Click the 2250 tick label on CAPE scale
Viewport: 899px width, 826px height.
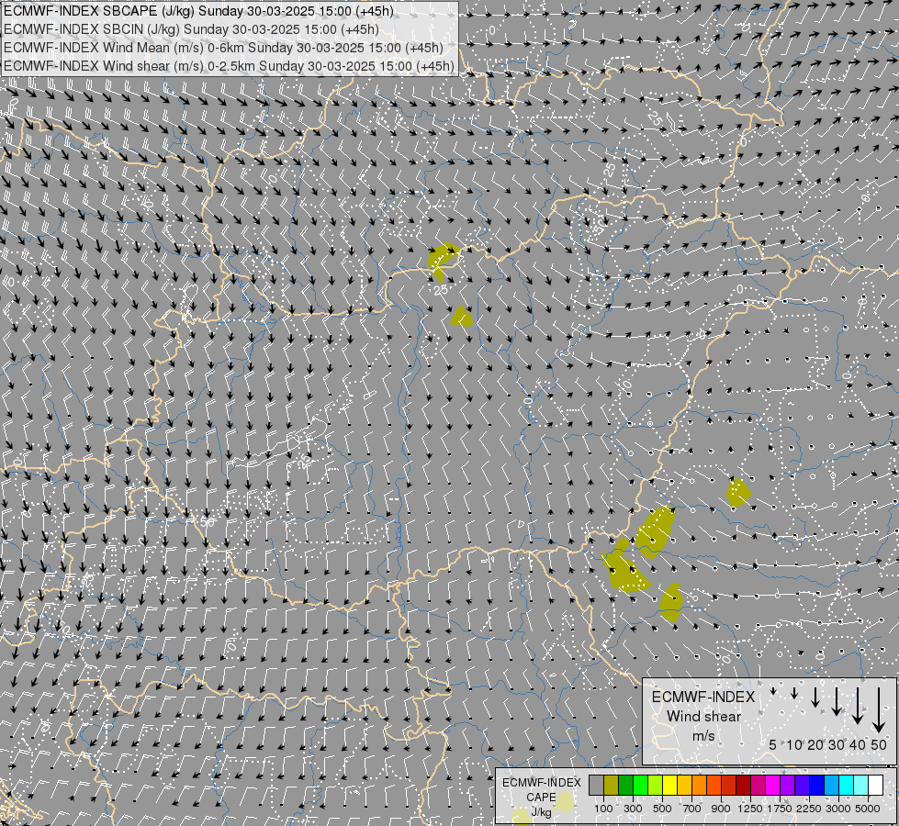point(809,809)
